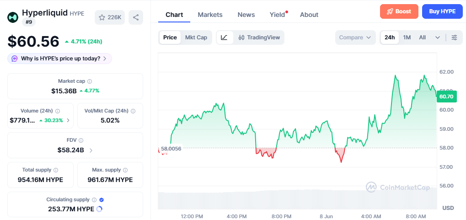Viewport: 466px width, 220px height.
Task: Click the 4.71% (24h) change value
Action: point(84,42)
